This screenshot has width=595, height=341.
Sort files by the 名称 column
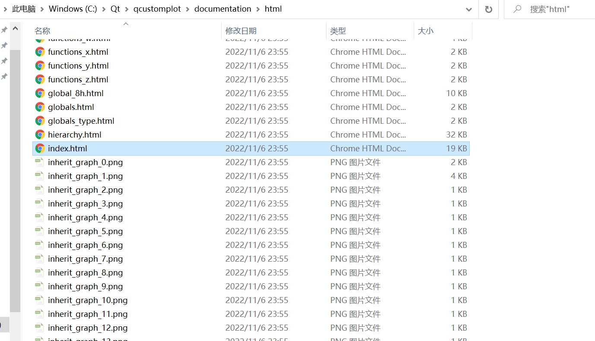click(x=42, y=31)
